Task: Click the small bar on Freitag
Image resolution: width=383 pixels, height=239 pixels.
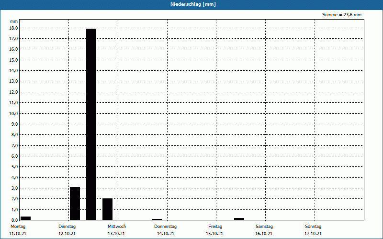Action: coord(239,219)
